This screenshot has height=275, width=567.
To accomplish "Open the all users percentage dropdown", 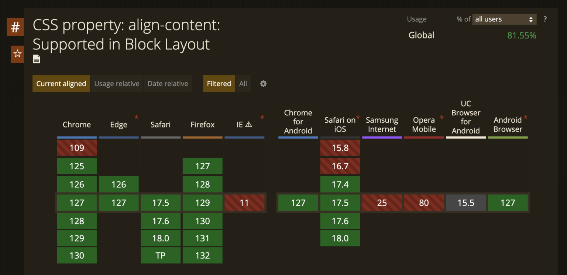I will (x=504, y=19).
